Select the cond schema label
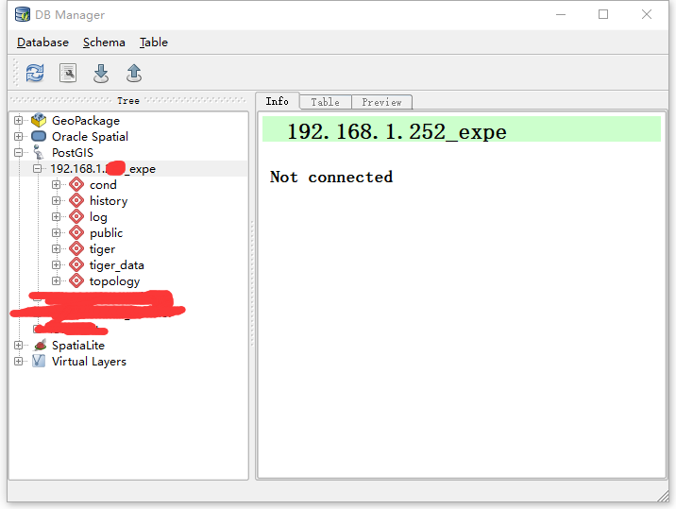Viewport: 676px width, 509px height. pyautogui.click(x=103, y=185)
